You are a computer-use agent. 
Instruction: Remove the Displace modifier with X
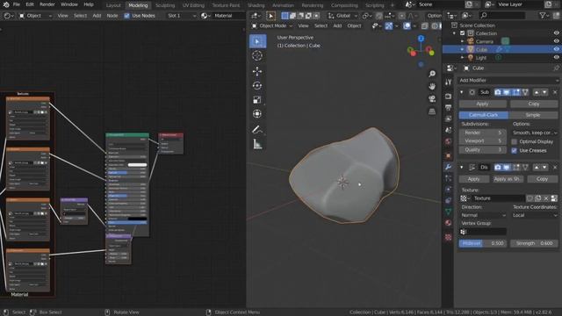(x=555, y=168)
